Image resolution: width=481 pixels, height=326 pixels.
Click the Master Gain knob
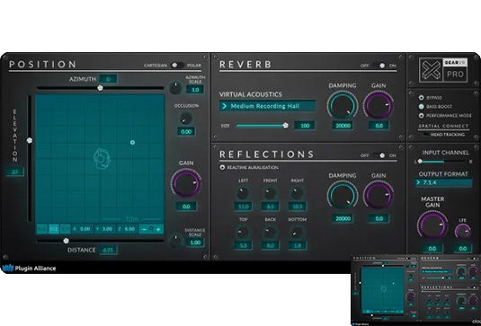[x=432, y=225]
